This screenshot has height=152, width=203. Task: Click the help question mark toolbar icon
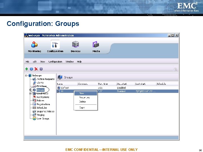click(x=41, y=69)
